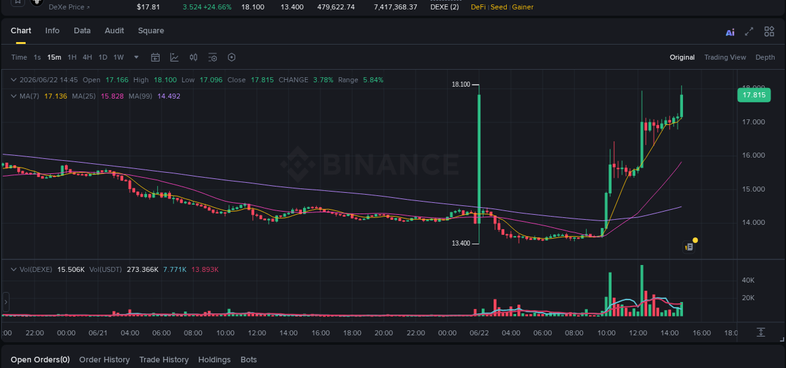Collapse the Vol(DEXE) indicator row chevron

[x=14, y=269]
